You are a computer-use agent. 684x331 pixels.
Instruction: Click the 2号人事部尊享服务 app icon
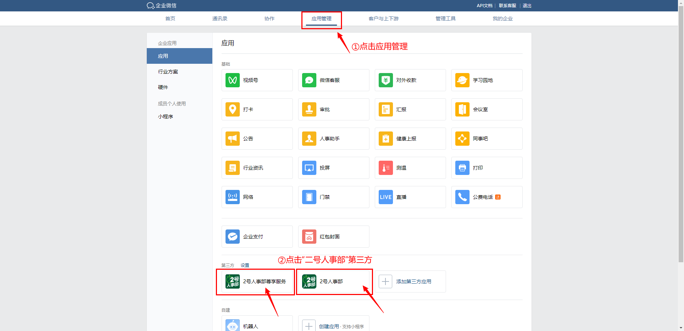[x=233, y=281]
